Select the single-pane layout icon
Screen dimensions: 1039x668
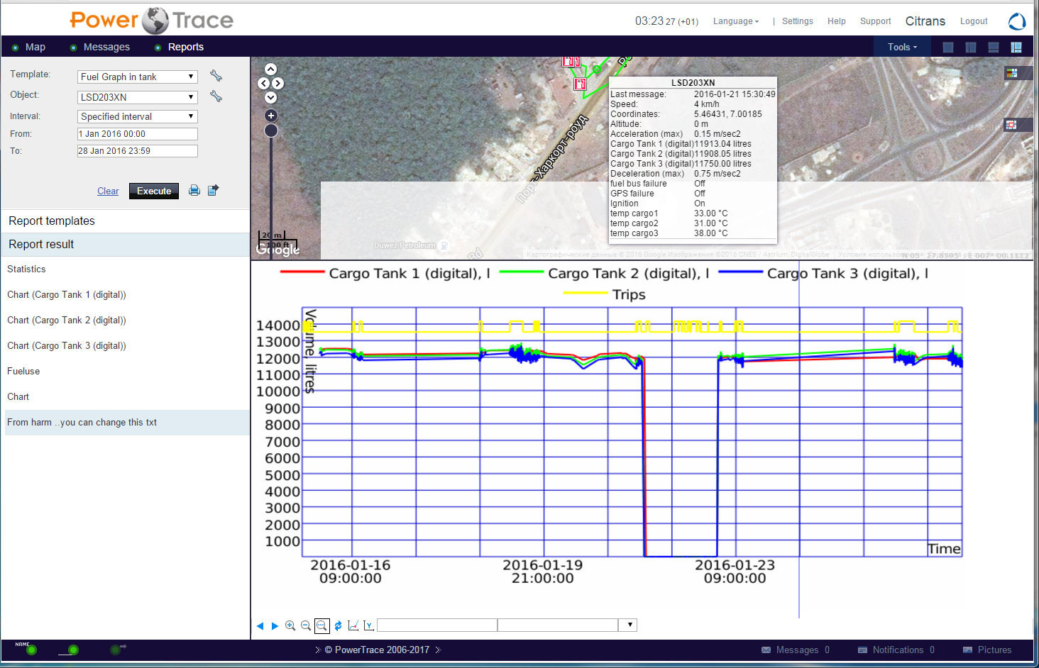948,48
